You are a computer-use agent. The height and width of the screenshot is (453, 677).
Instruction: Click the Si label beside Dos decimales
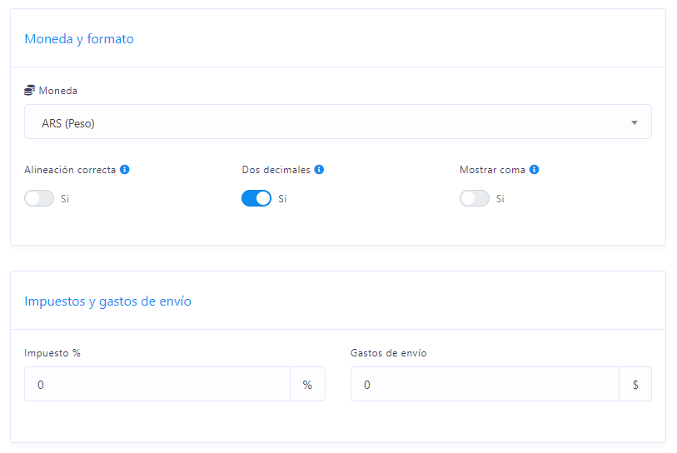(x=282, y=199)
